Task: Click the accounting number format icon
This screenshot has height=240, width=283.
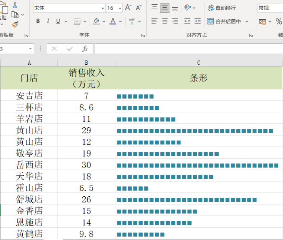Action: point(262,22)
